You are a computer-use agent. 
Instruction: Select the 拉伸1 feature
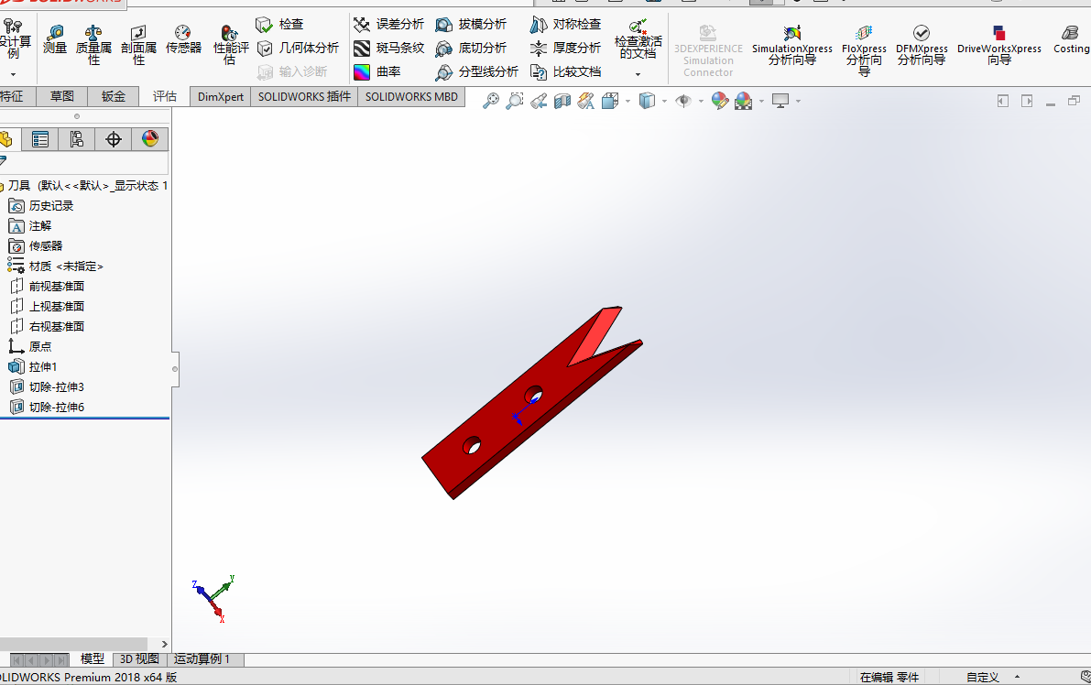(x=33, y=367)
